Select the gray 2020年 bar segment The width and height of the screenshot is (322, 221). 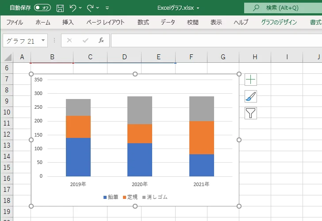(x=140, y=110)
